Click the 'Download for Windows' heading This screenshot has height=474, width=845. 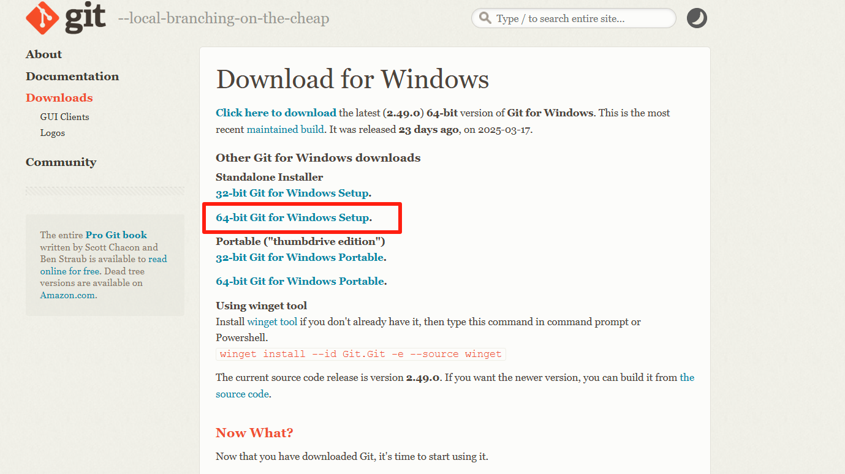coord(352,80)
